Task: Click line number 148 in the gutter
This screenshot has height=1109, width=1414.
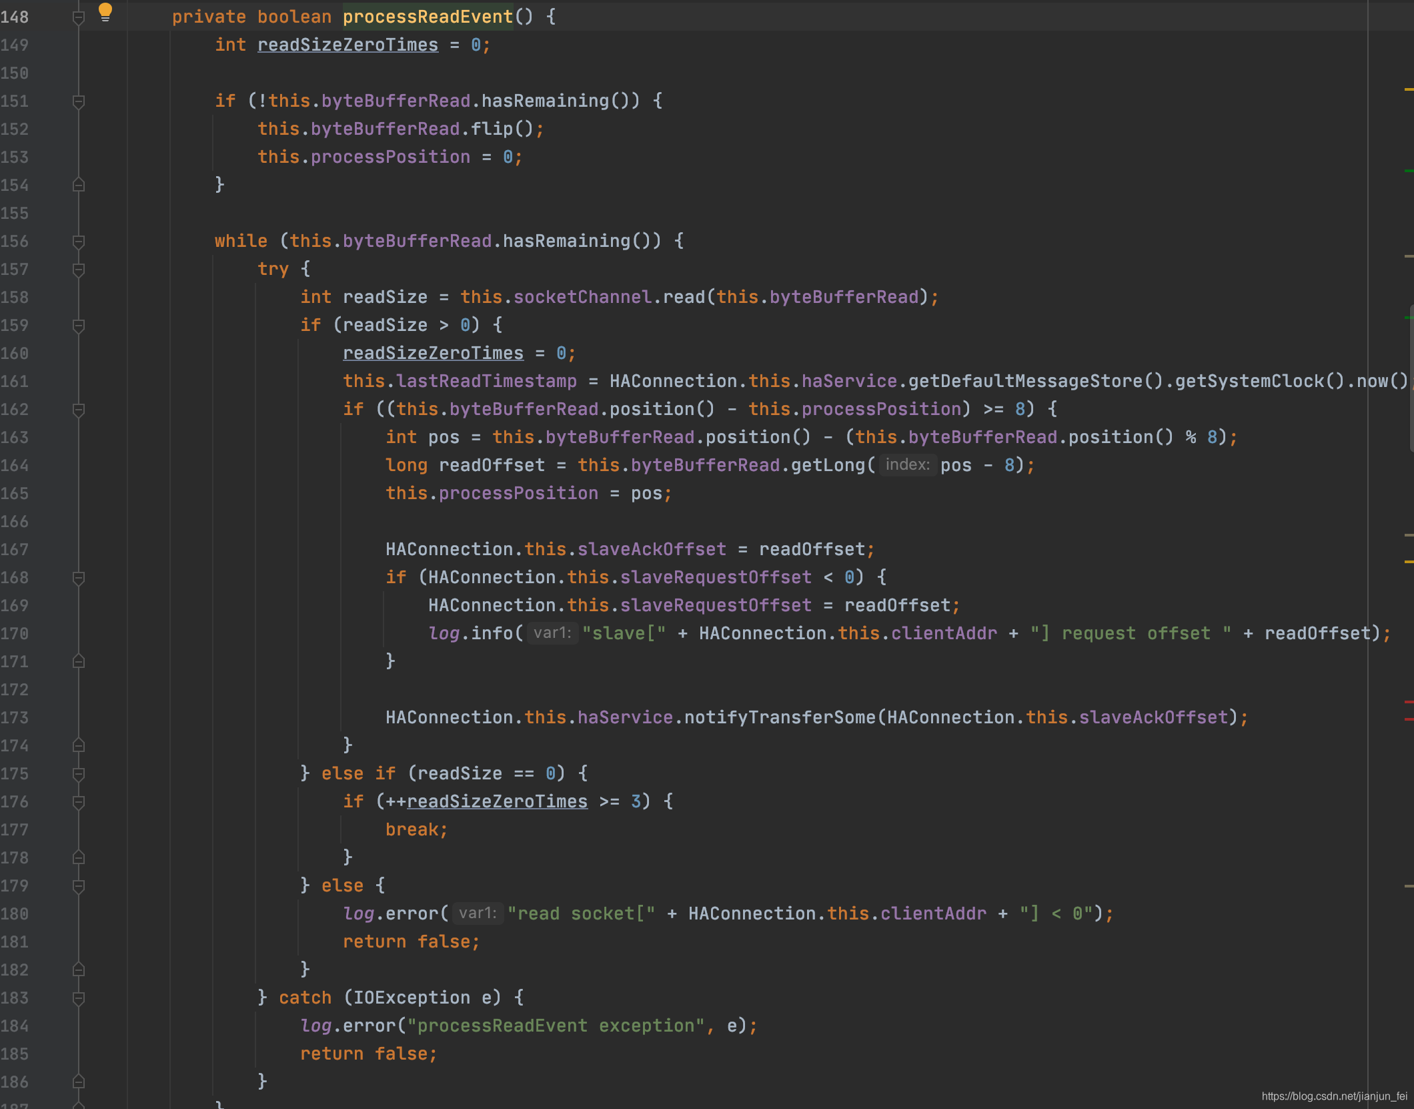Action: 15,17
